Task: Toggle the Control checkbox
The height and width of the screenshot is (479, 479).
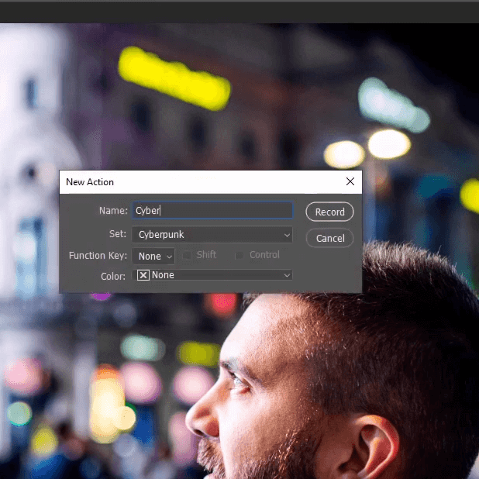Action: pyautogui.click(x=239, y=255)
